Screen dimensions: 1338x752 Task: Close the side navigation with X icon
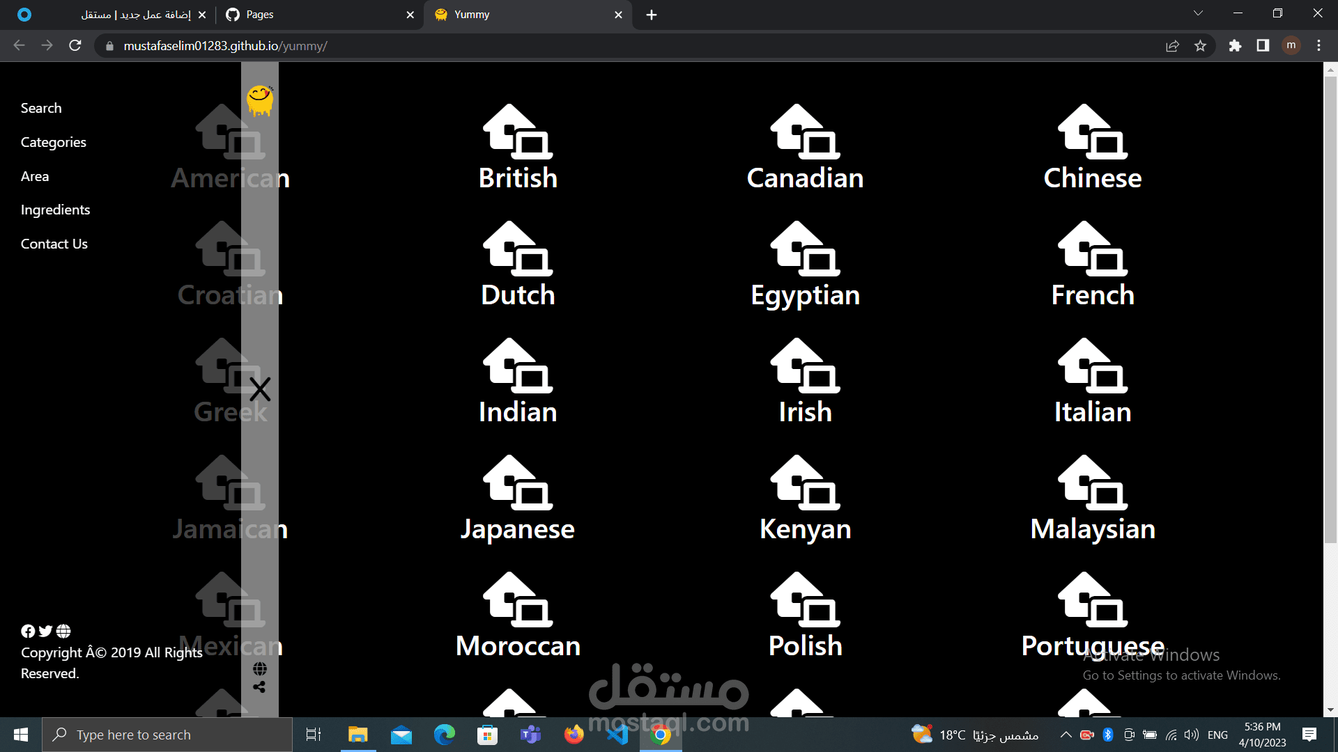[260, 389]
